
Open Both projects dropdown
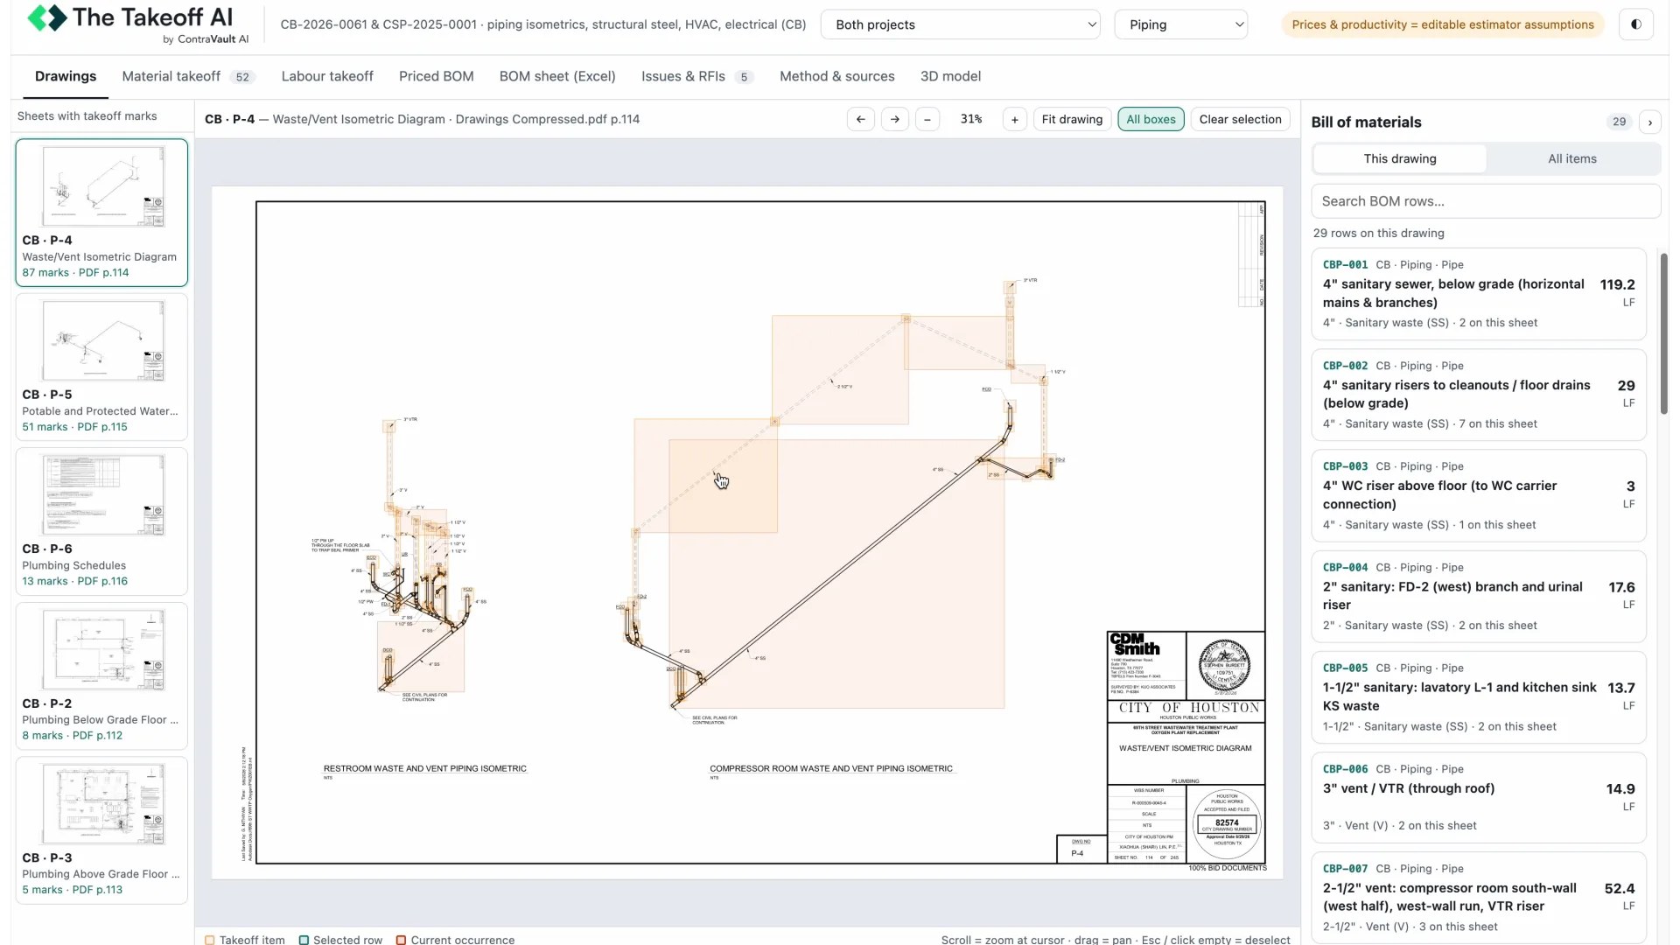pos(960,24)
